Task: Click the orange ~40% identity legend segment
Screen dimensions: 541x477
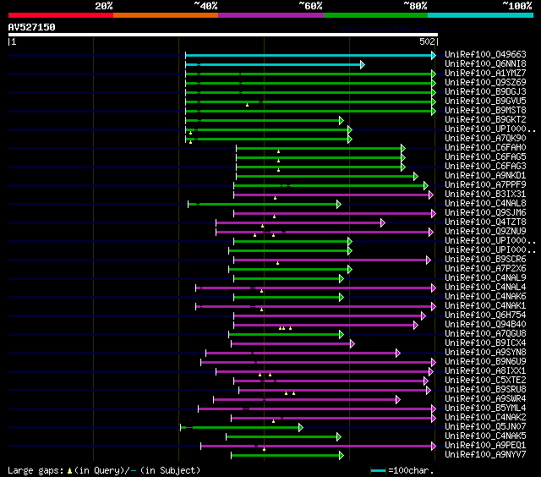Action: 166,15
